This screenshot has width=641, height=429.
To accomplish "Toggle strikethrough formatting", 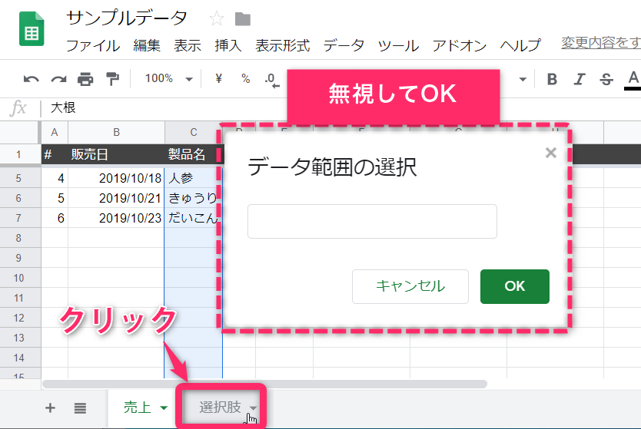I will pyautogui.click(x=606, y=79).
